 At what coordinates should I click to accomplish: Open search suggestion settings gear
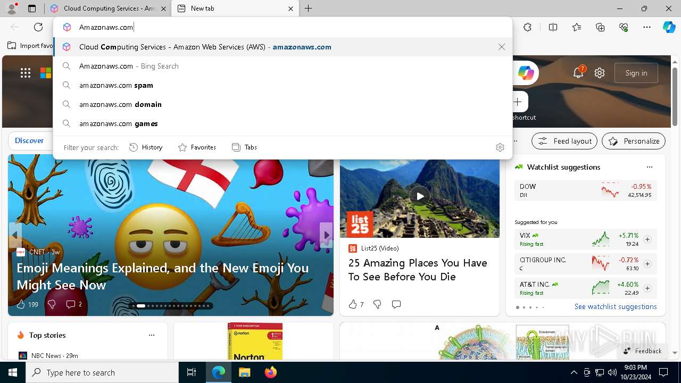(500, 147)
